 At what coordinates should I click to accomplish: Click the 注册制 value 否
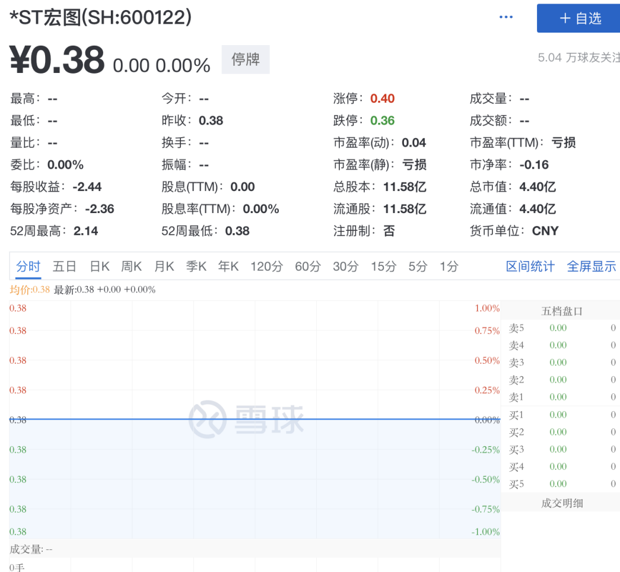coord(389,231)
